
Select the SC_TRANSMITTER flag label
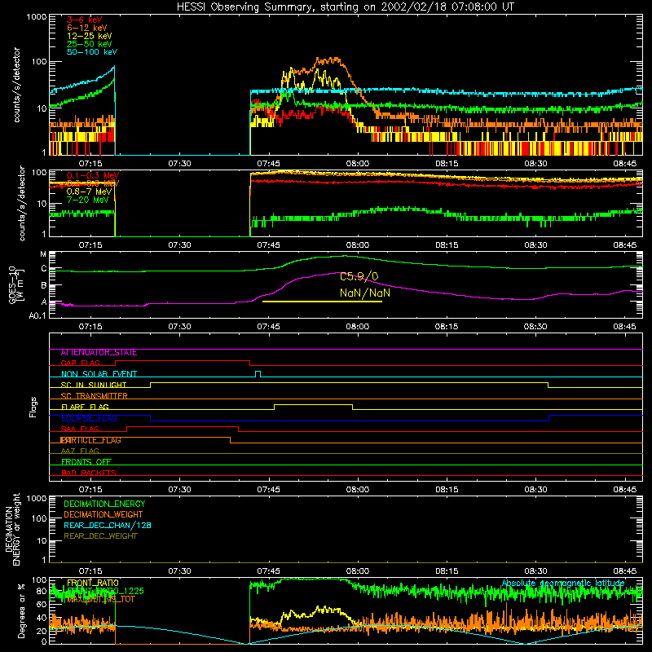94,396
